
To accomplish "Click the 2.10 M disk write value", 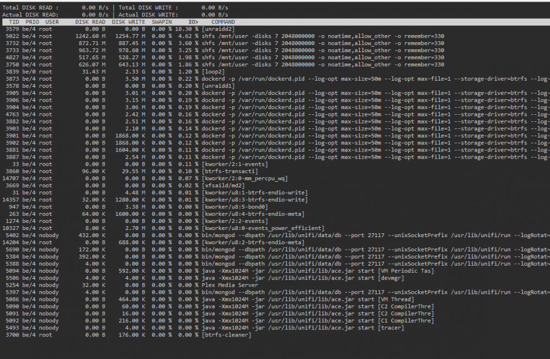I will pyautogui.click(x=135, y=128).
